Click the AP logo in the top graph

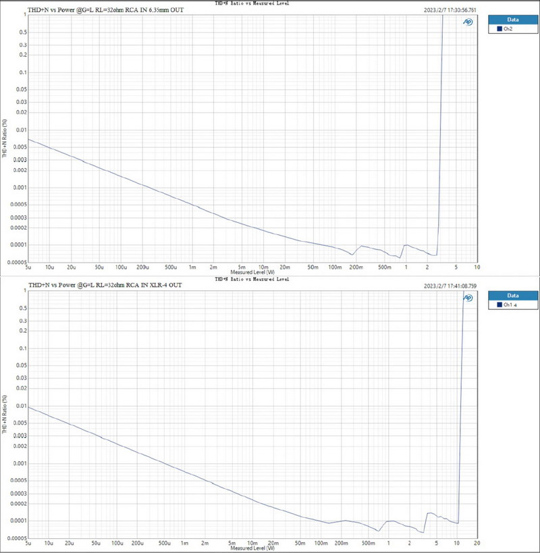[x=468, y=22]
